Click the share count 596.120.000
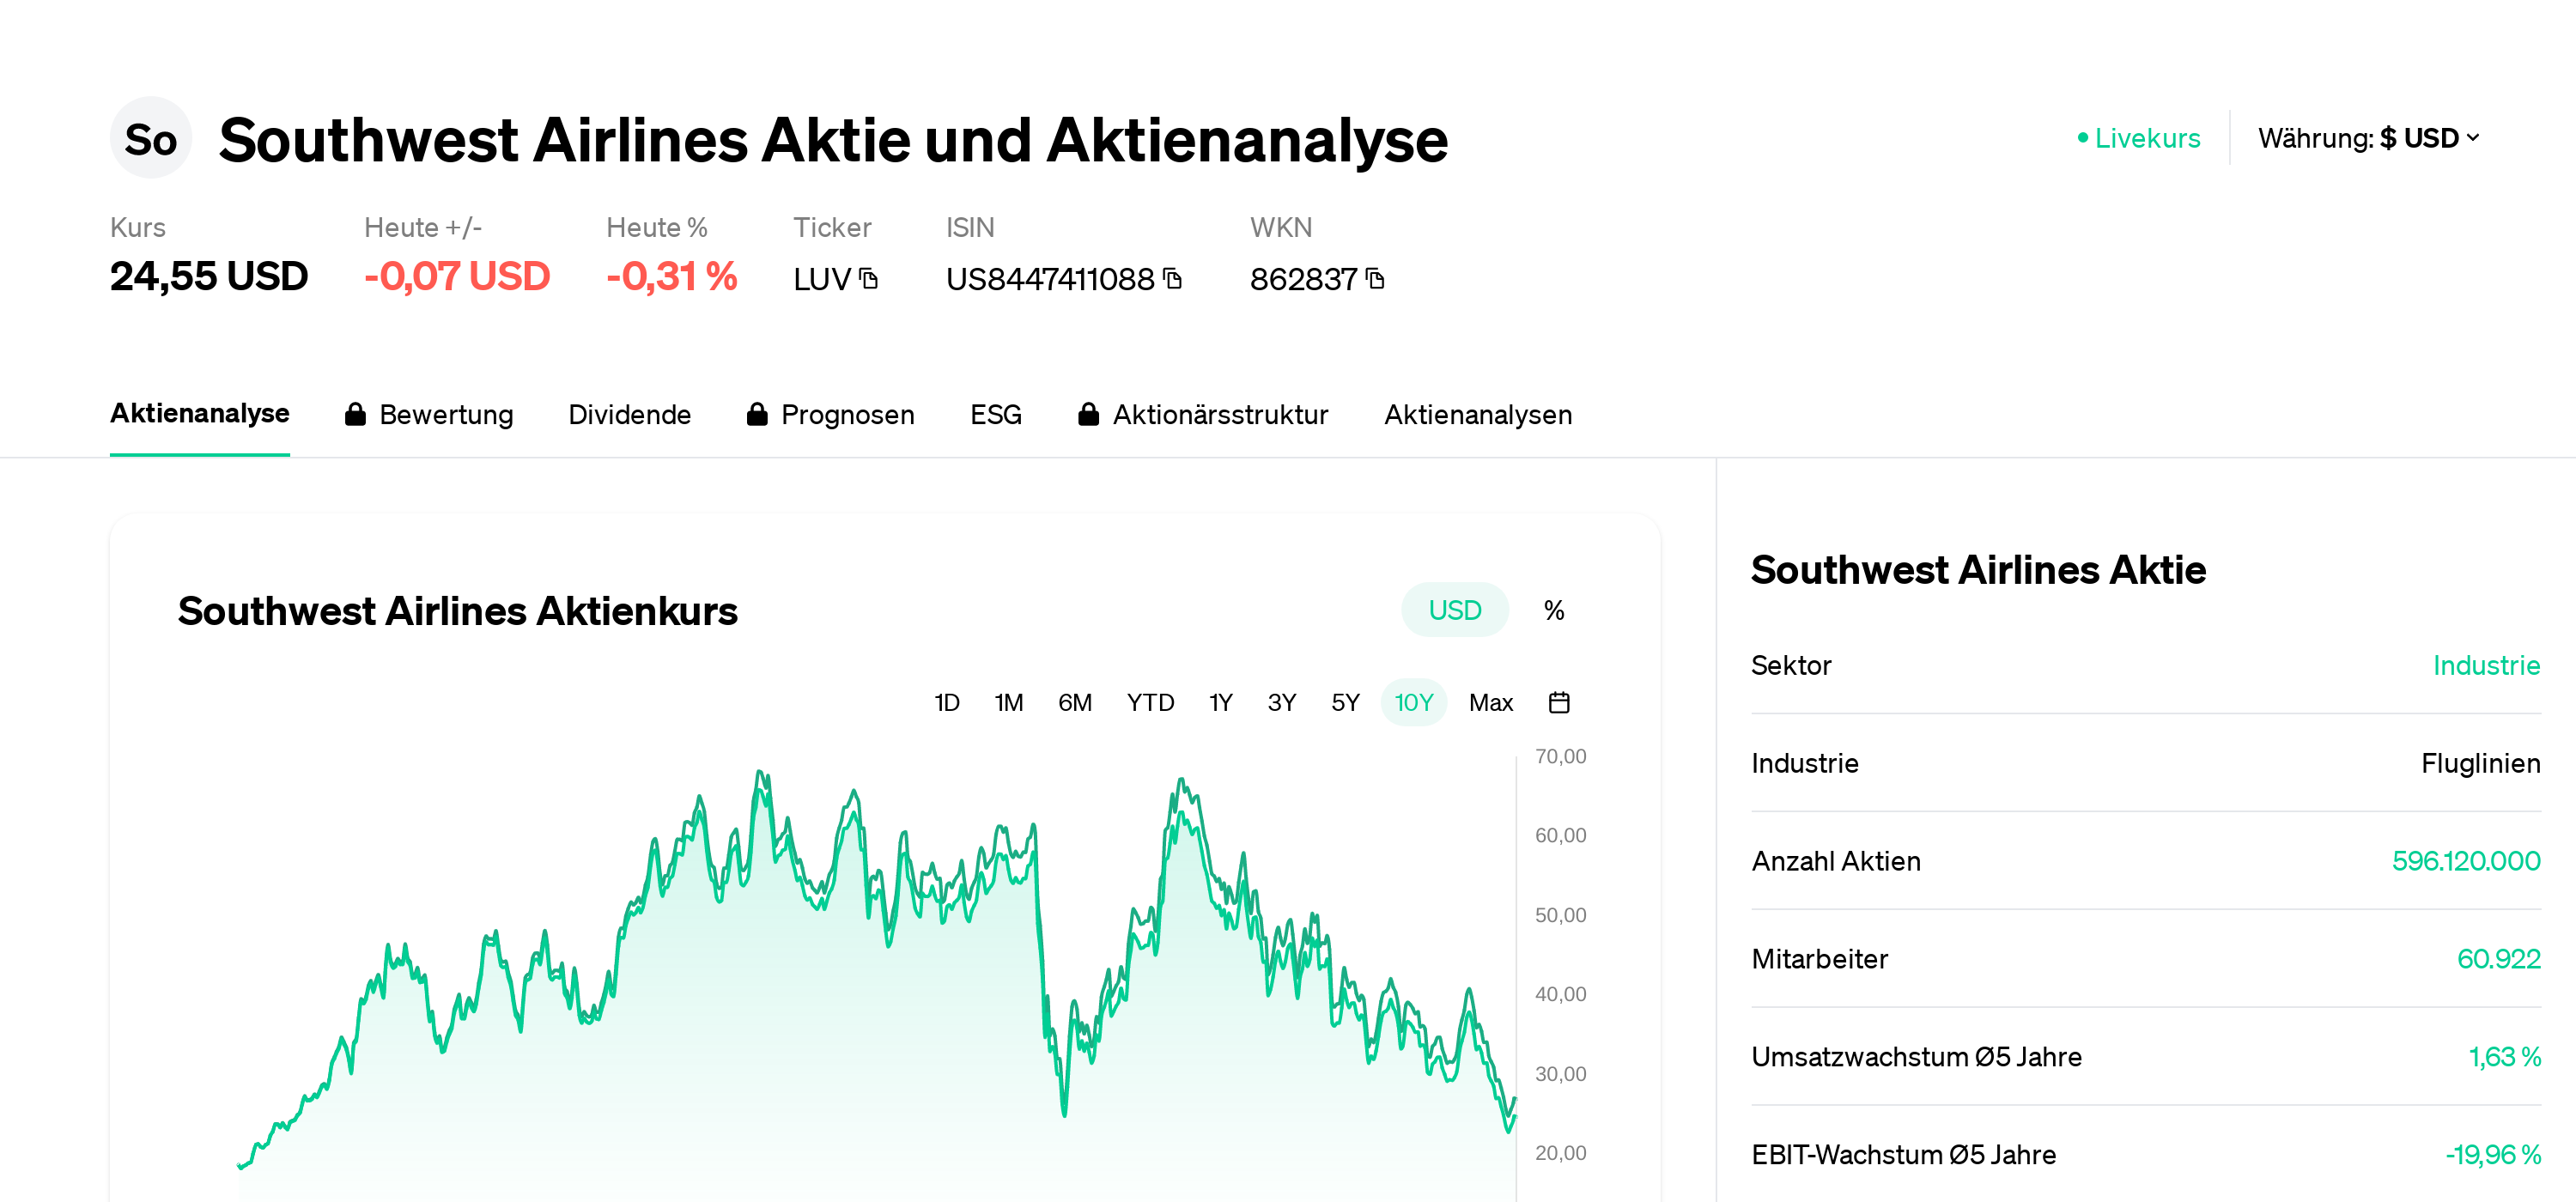Image resolution: width=2576 pixels, height=1202 pixels. point(2465,861)
